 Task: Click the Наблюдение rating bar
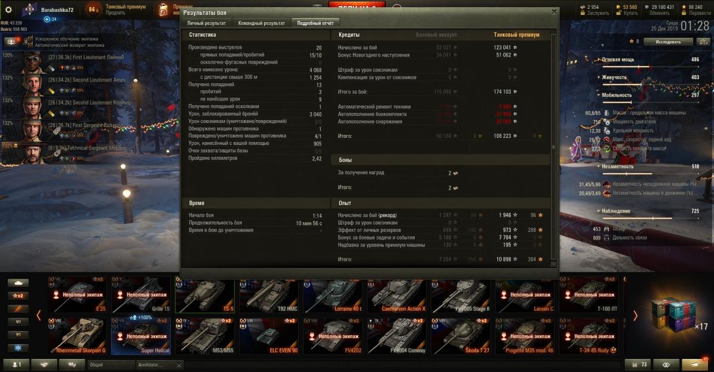[651, 218]
